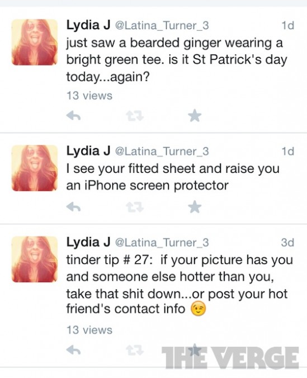Open @Latina_Turner_3 handle in third tweet
Image resolution: width=307 pixels, height=378 pixels.
point(162,243)
